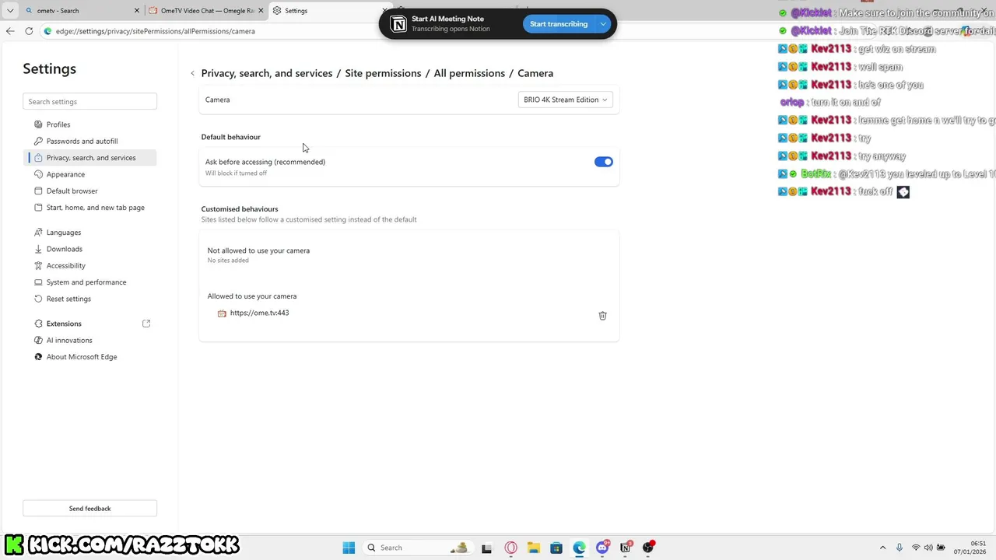Click Site permissions breadcrumb

(x=383, y=73)
